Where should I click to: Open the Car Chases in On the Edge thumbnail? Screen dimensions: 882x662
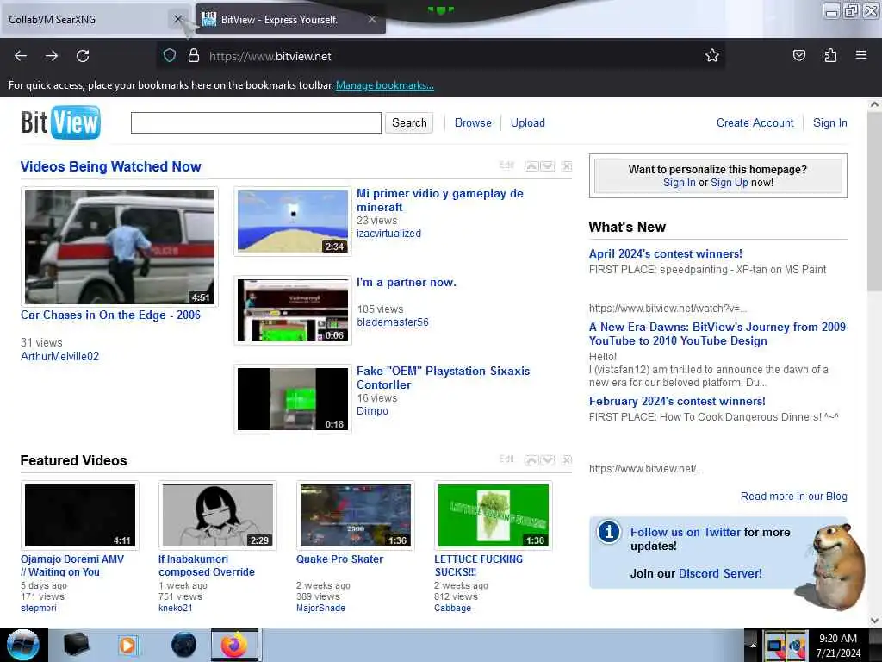[119, 247]
